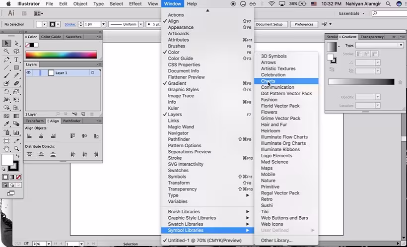
Task: Swap fill and stroke arrows
Action: pyautogui.click(x=18, y=156)
